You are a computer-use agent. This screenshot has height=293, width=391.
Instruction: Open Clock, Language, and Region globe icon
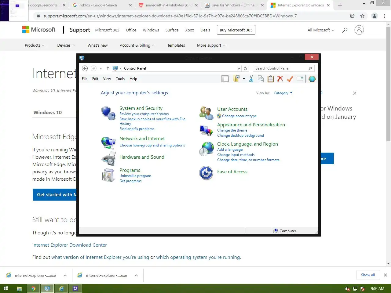point(206,149)
